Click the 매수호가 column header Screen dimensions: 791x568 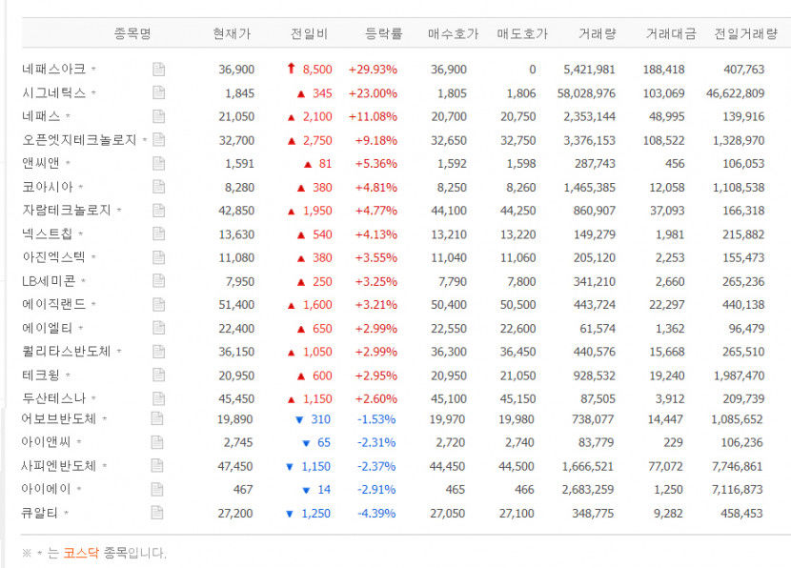click(453, 33)
